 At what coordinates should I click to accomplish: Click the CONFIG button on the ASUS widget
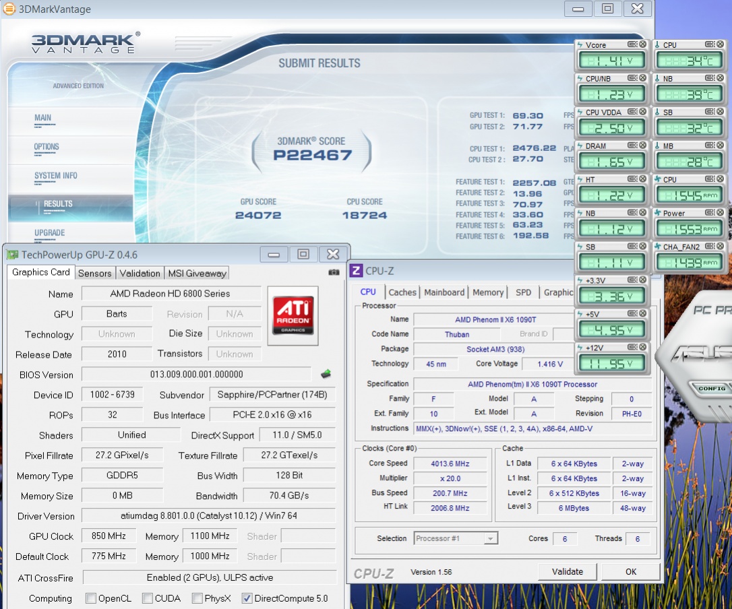coord(712,388)
